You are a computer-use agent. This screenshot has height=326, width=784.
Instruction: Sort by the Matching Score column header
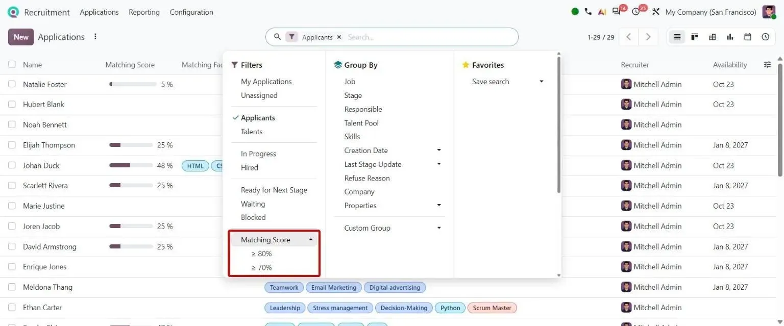point(130,65)
